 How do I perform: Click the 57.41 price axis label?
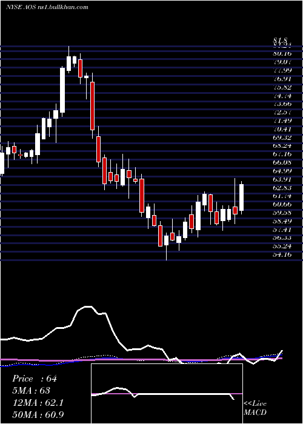coord(282,230)
